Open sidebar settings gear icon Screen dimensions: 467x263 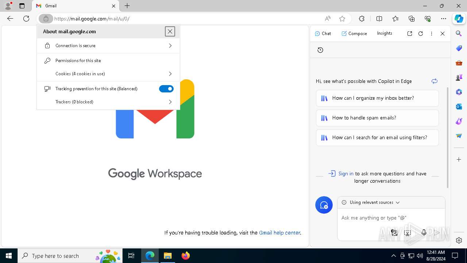click(x=459, y=240)
